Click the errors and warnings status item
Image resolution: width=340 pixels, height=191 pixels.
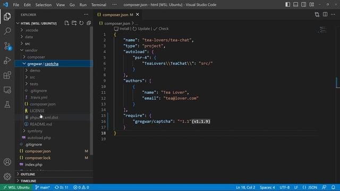coord(81,187)
